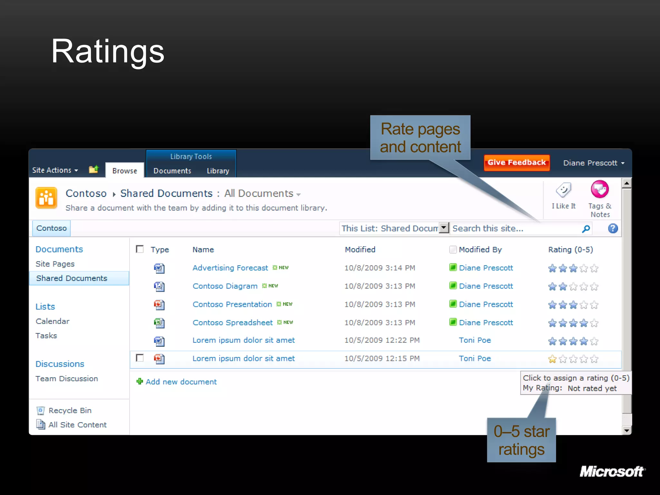
Task: Open the Library ribbon tab
Action: tap(218, 171)
